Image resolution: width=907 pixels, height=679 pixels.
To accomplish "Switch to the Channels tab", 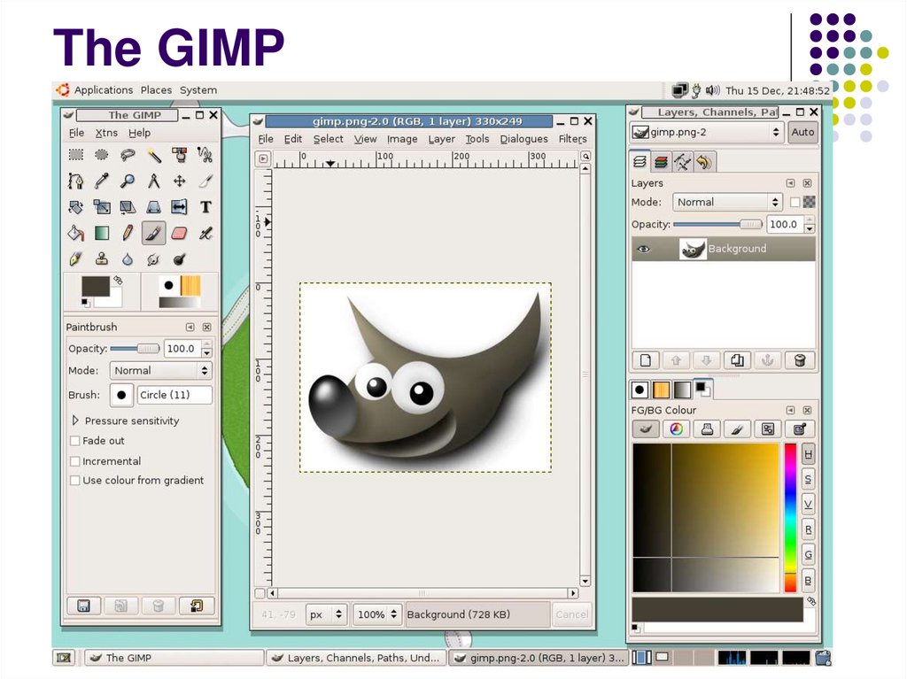I will [x=661, y=162].
